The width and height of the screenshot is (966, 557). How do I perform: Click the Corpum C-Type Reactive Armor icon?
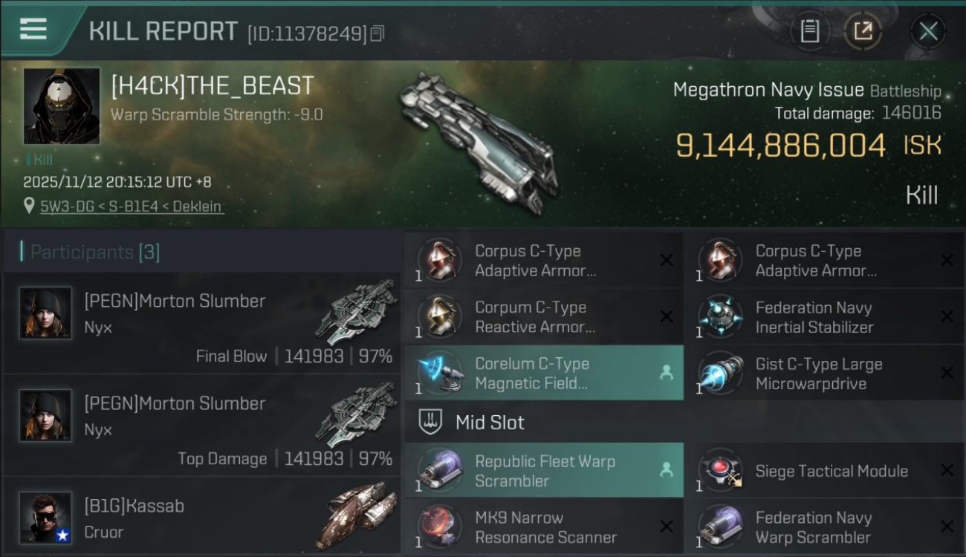coord(439,317)
